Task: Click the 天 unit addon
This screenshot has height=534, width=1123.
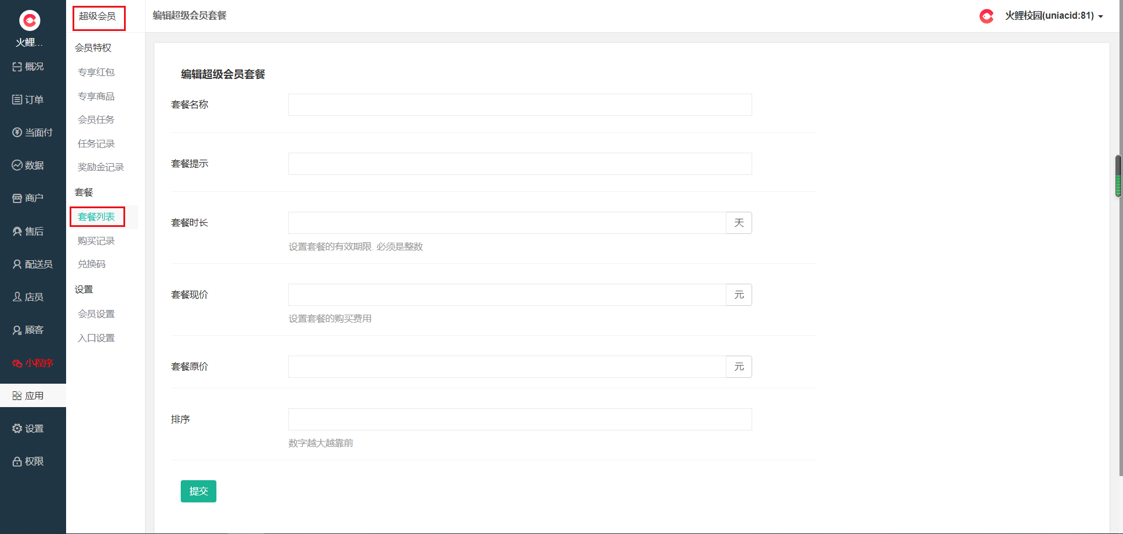Action: pos(739,223)
